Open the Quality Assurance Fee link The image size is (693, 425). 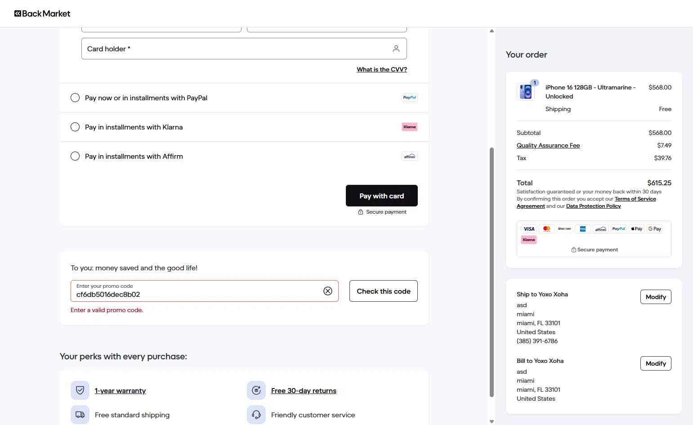(x=548, y=145)
